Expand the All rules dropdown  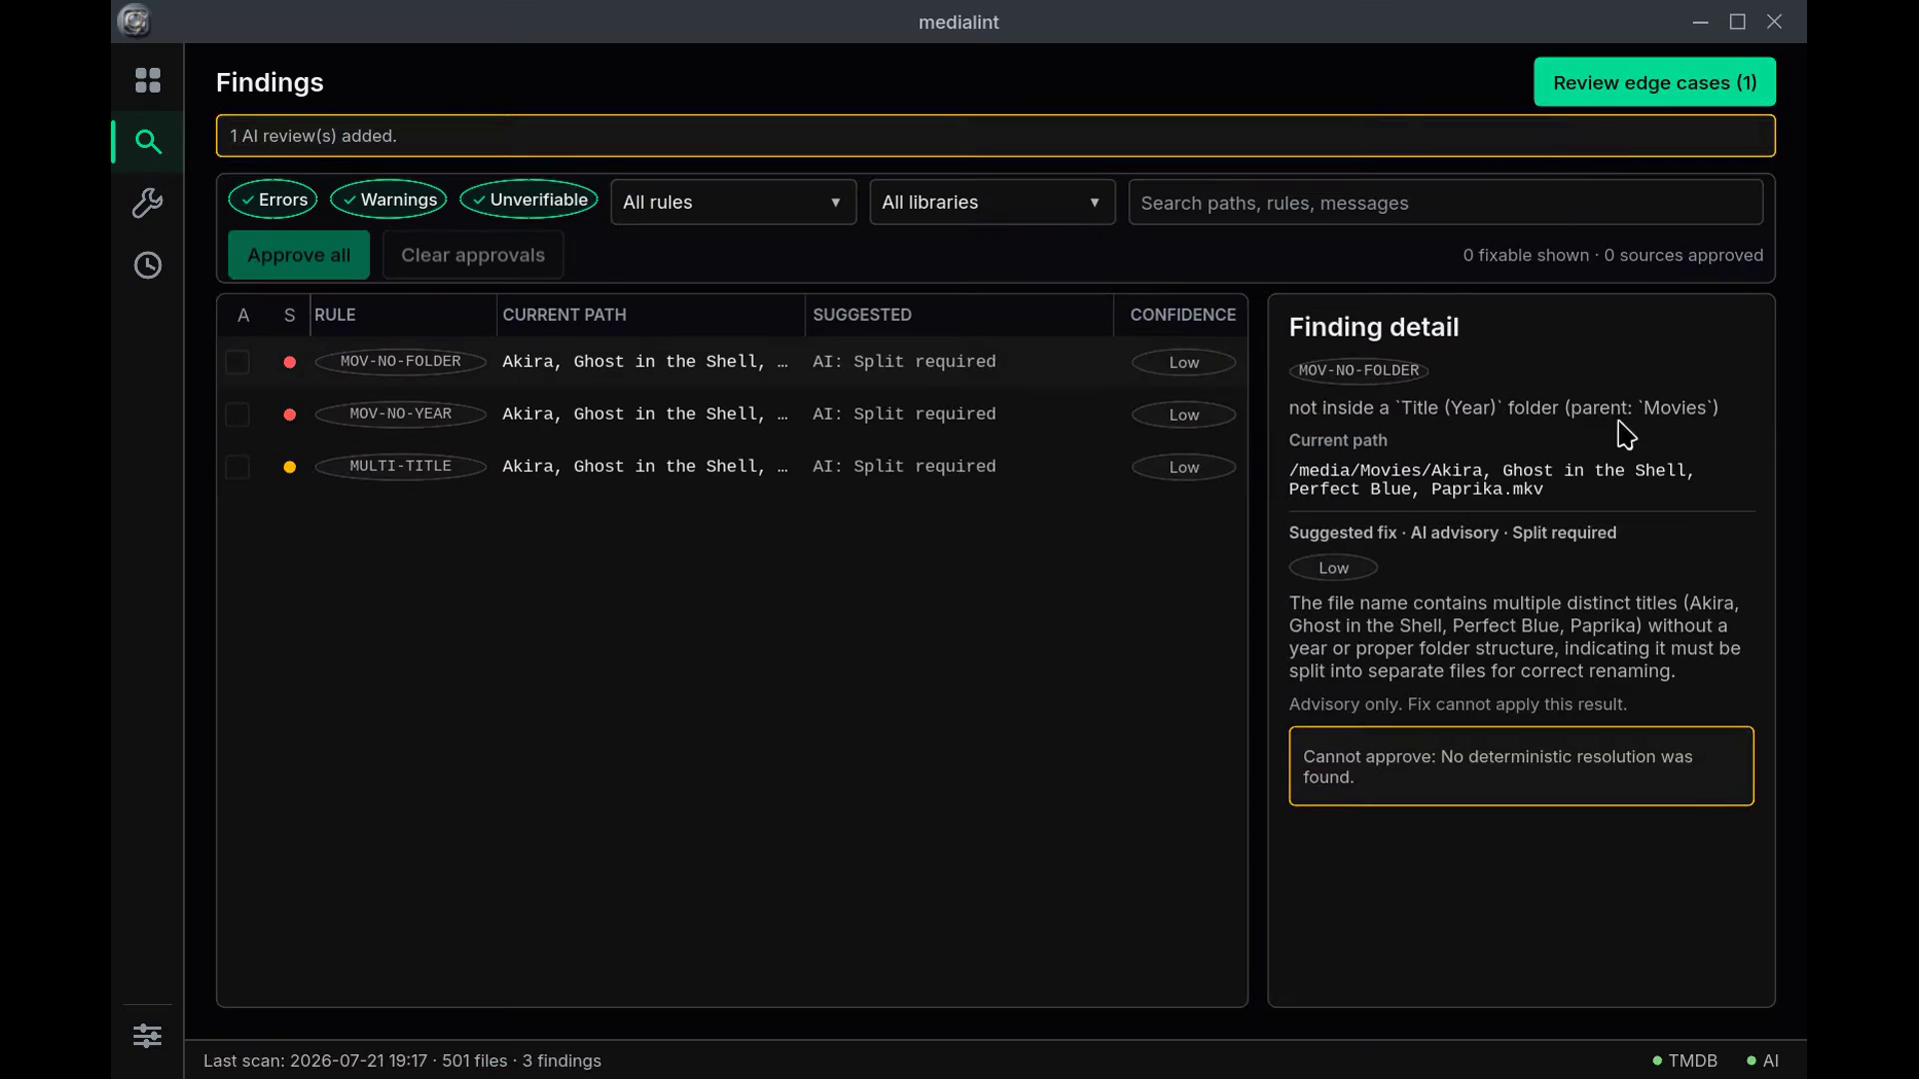pos(734,202)
